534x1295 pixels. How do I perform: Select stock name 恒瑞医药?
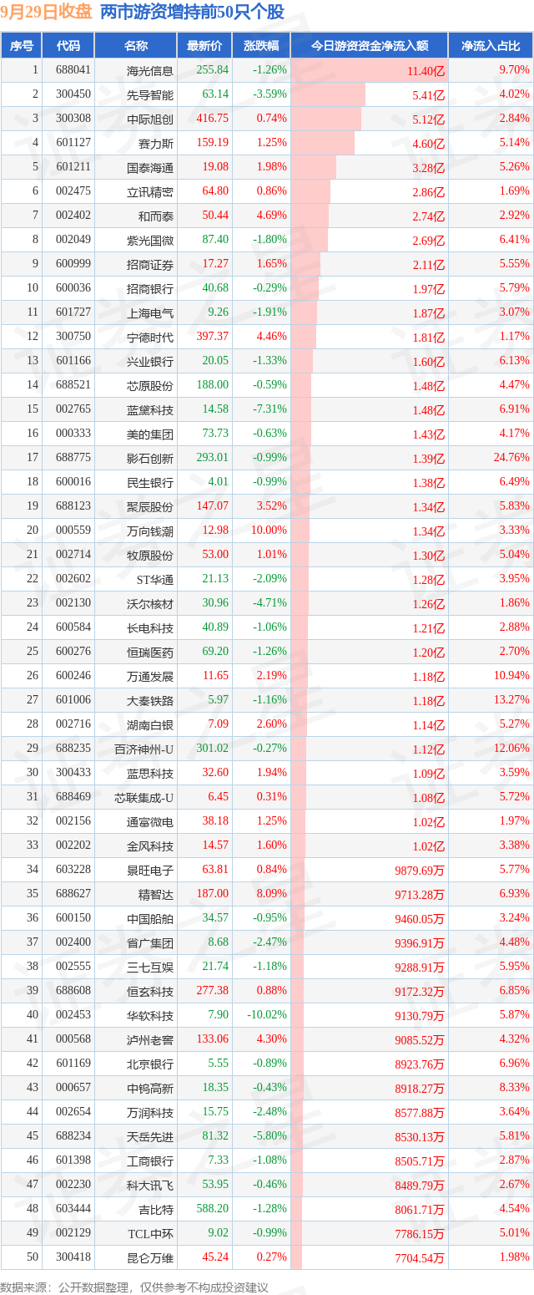tap(150, 652)
